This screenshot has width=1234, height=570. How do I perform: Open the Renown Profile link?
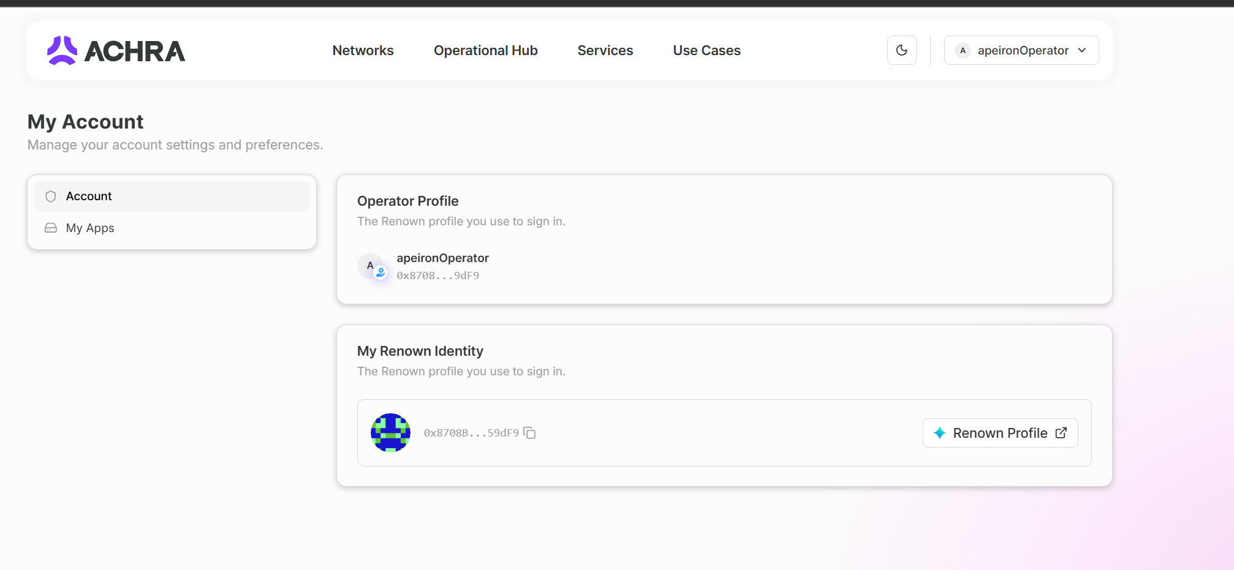1000,433
